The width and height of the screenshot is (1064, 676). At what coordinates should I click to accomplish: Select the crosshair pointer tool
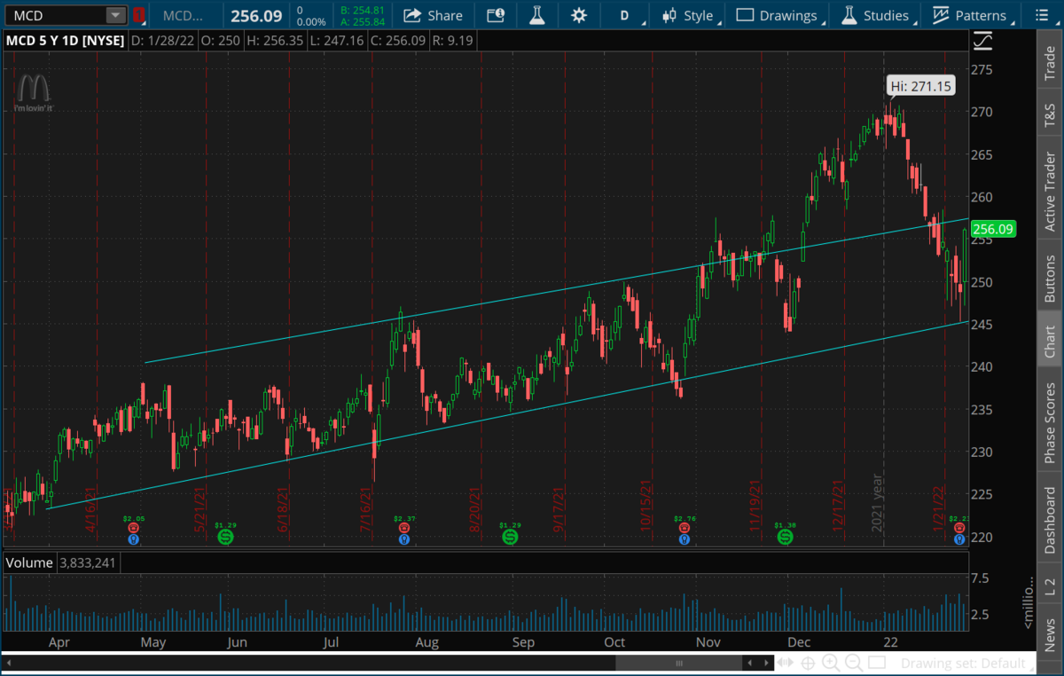(x=808, y=663)
